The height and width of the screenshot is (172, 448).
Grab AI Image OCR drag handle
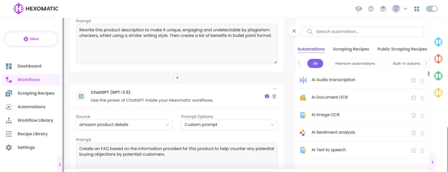coord(422,116)
